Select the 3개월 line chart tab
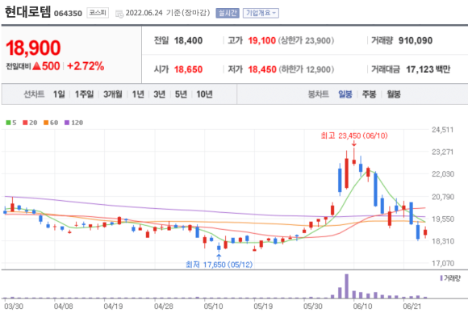 click(113, 94)
